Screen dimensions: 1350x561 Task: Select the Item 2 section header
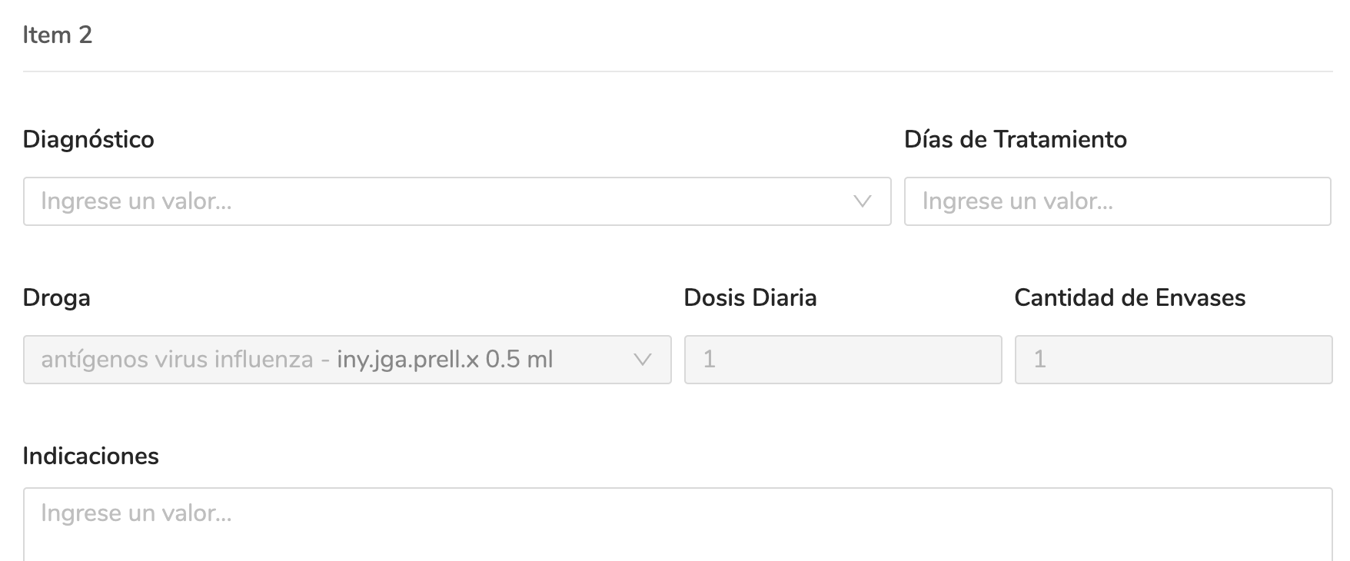click(57, 34)
